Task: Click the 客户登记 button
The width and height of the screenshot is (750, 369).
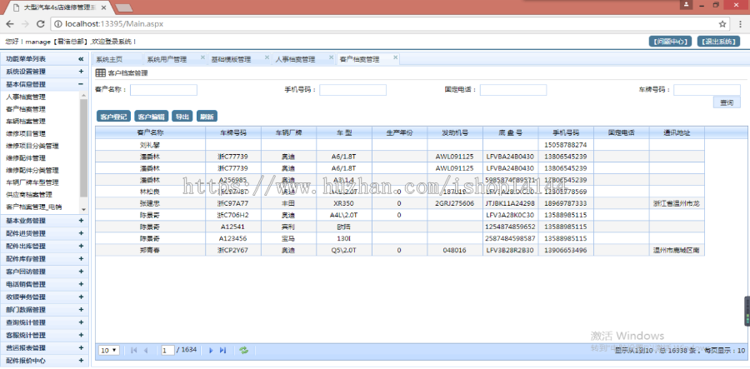Action: pyautogui.click(x=113, y=117)
